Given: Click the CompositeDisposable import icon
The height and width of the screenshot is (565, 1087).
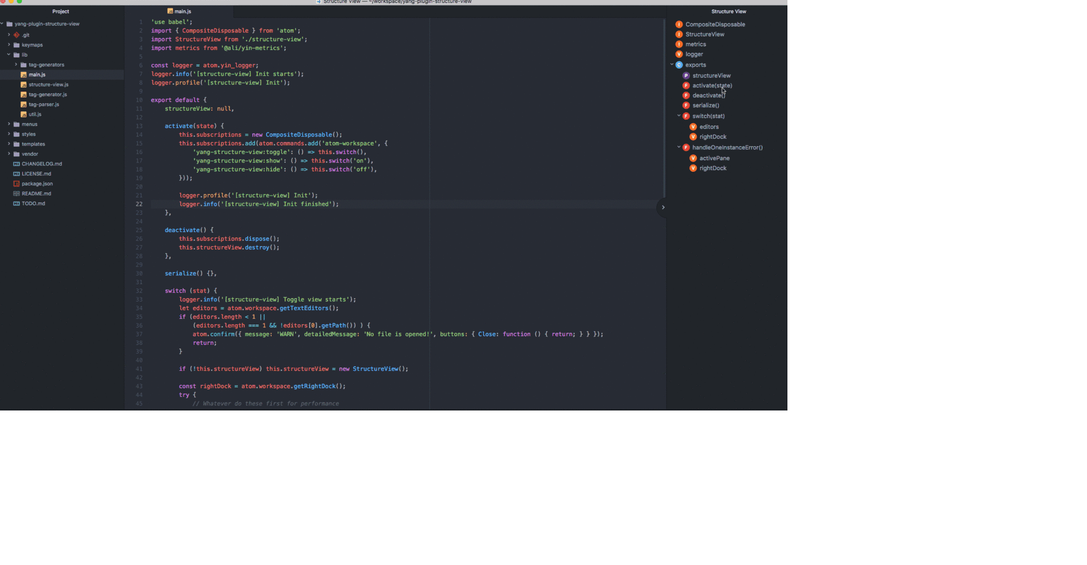Looking at the screenshot, I should (x=679, y=25).
